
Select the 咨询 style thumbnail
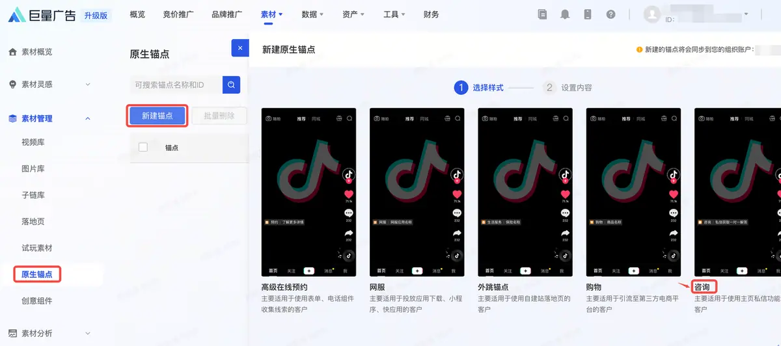click(x=737, y=192)
